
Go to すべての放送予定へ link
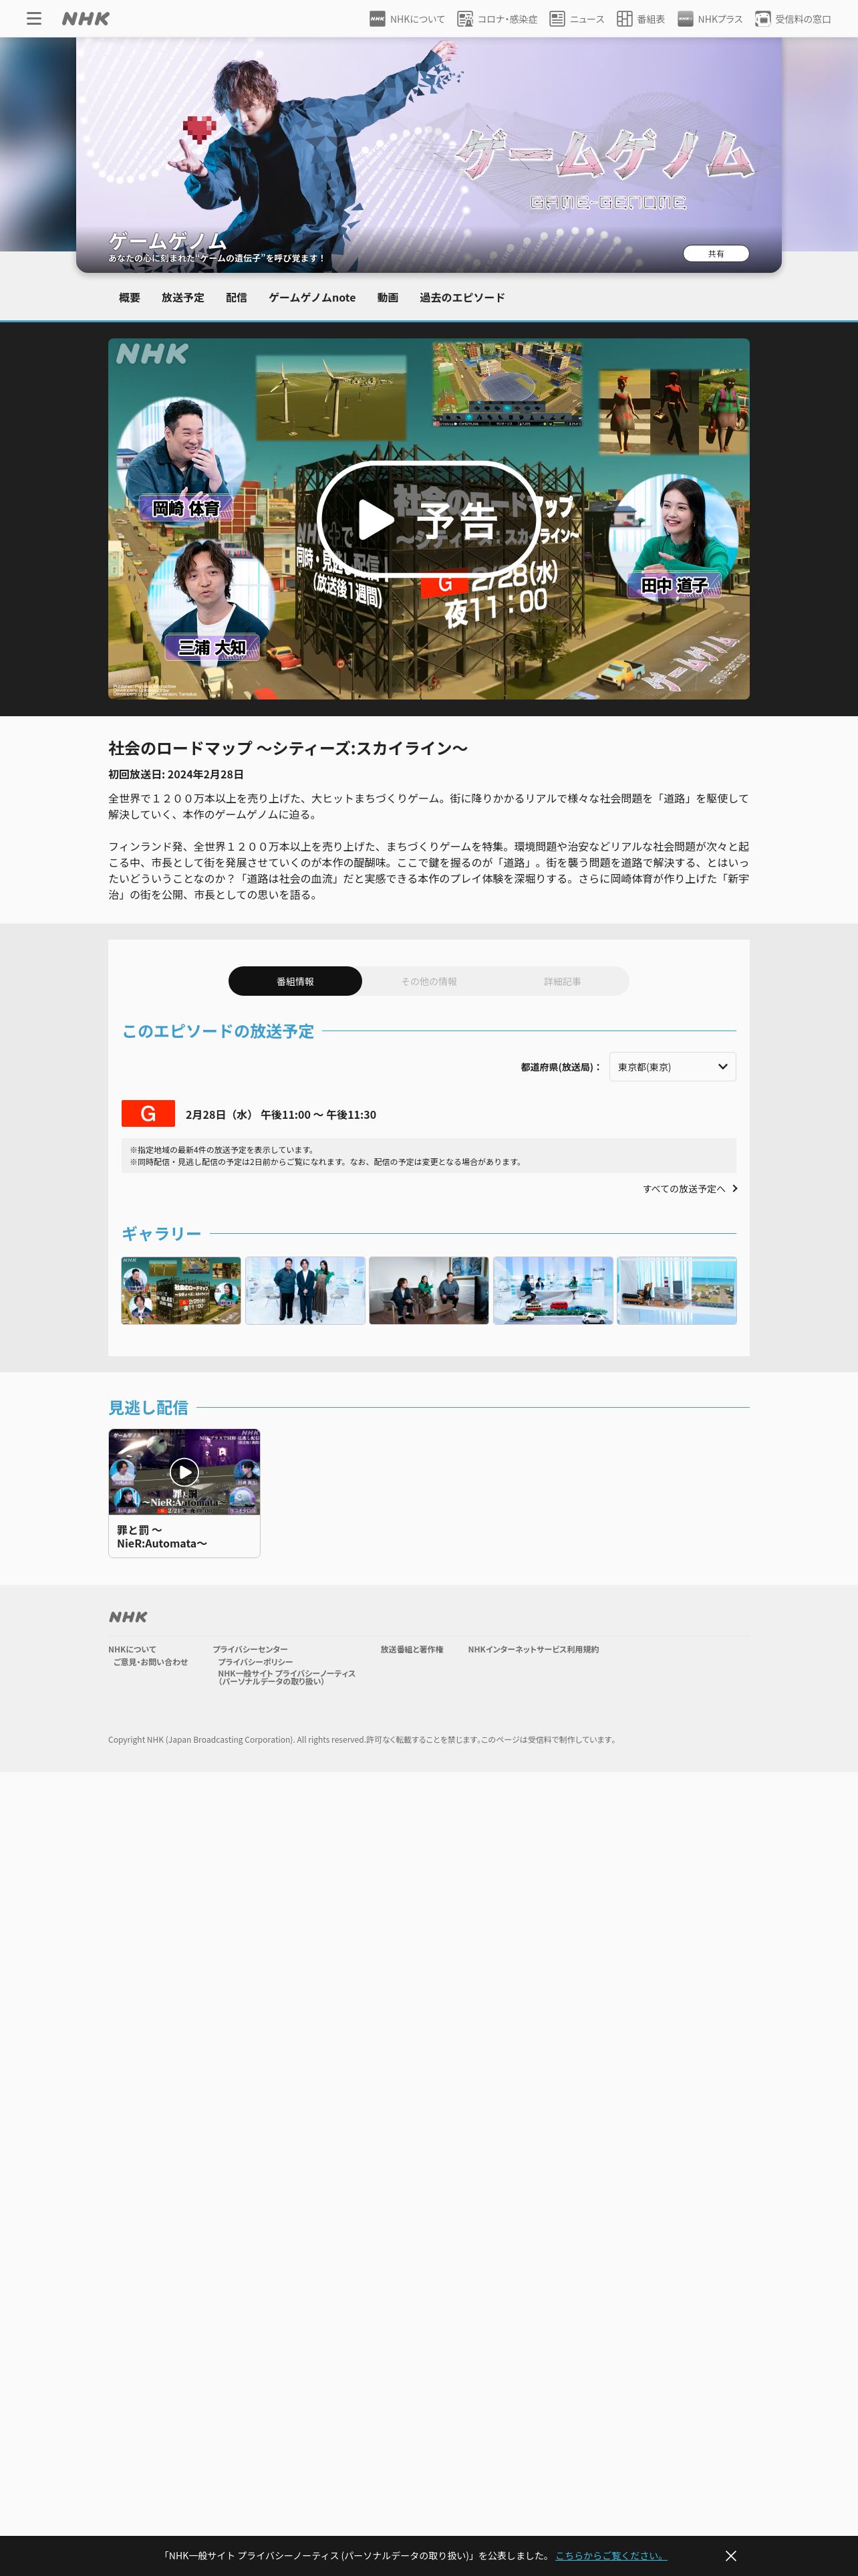click(690, 1188)
